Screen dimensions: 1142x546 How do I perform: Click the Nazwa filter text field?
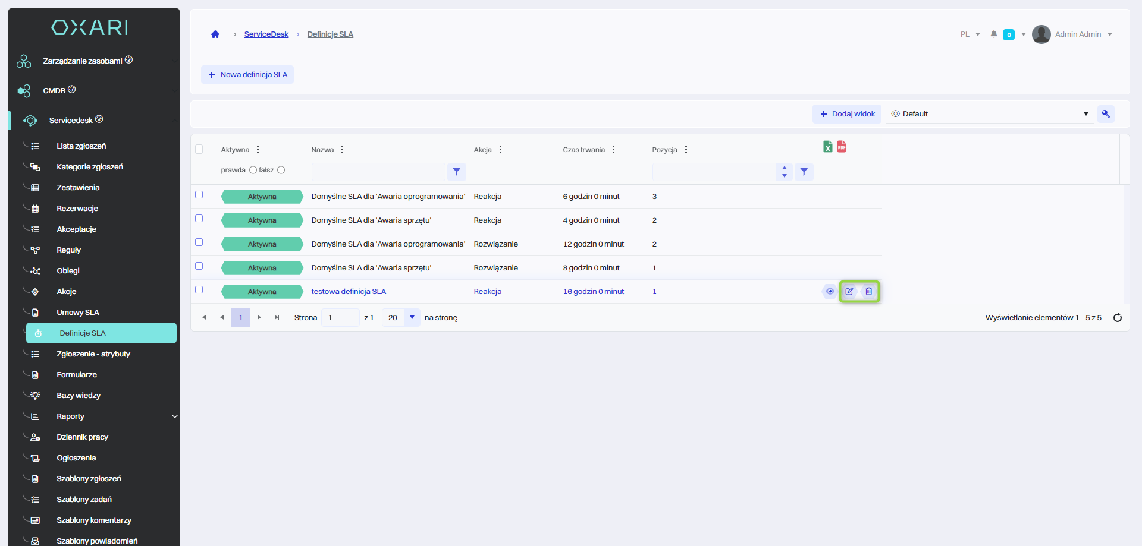click(x=378, y=172)
